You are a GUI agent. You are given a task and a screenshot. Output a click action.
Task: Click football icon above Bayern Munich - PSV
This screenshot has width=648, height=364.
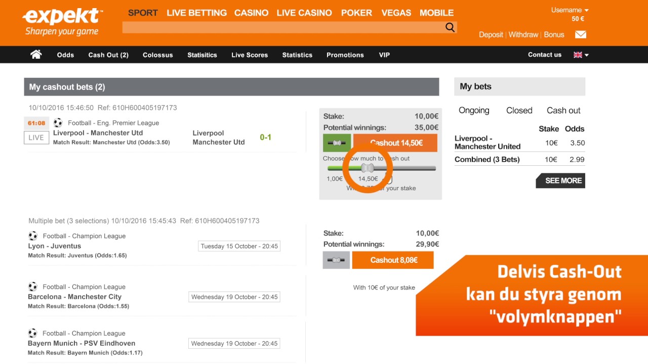[x=33, y=333]
